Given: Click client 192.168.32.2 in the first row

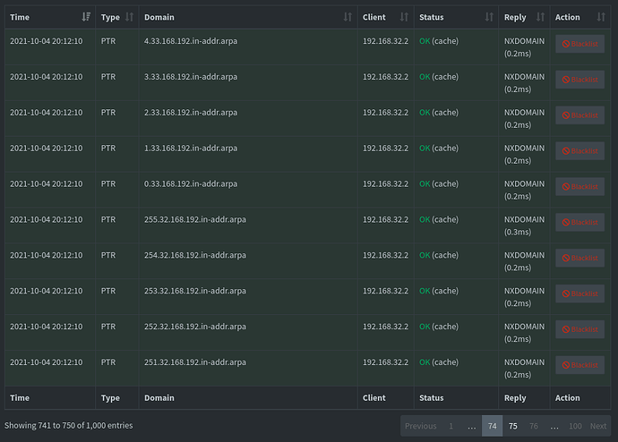Looking at the screenshot, I should click(x=385, y=41).
